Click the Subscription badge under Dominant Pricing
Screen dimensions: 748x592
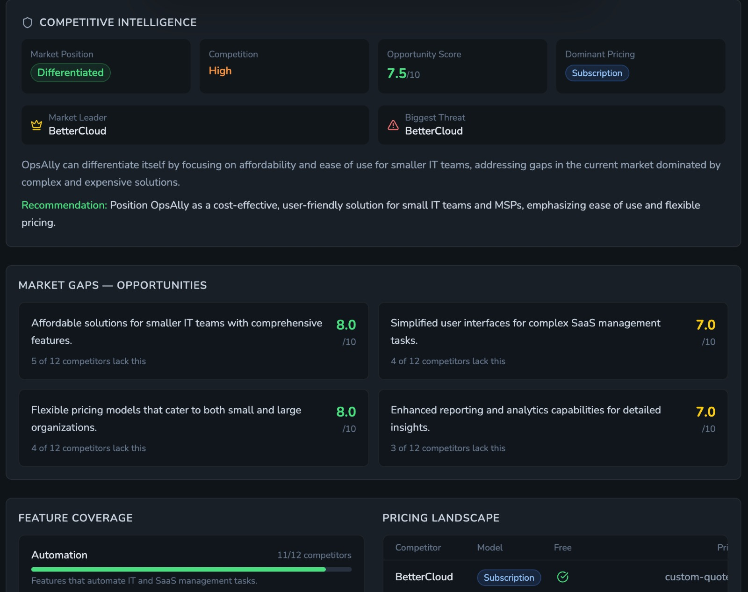(x=597, y=73)
